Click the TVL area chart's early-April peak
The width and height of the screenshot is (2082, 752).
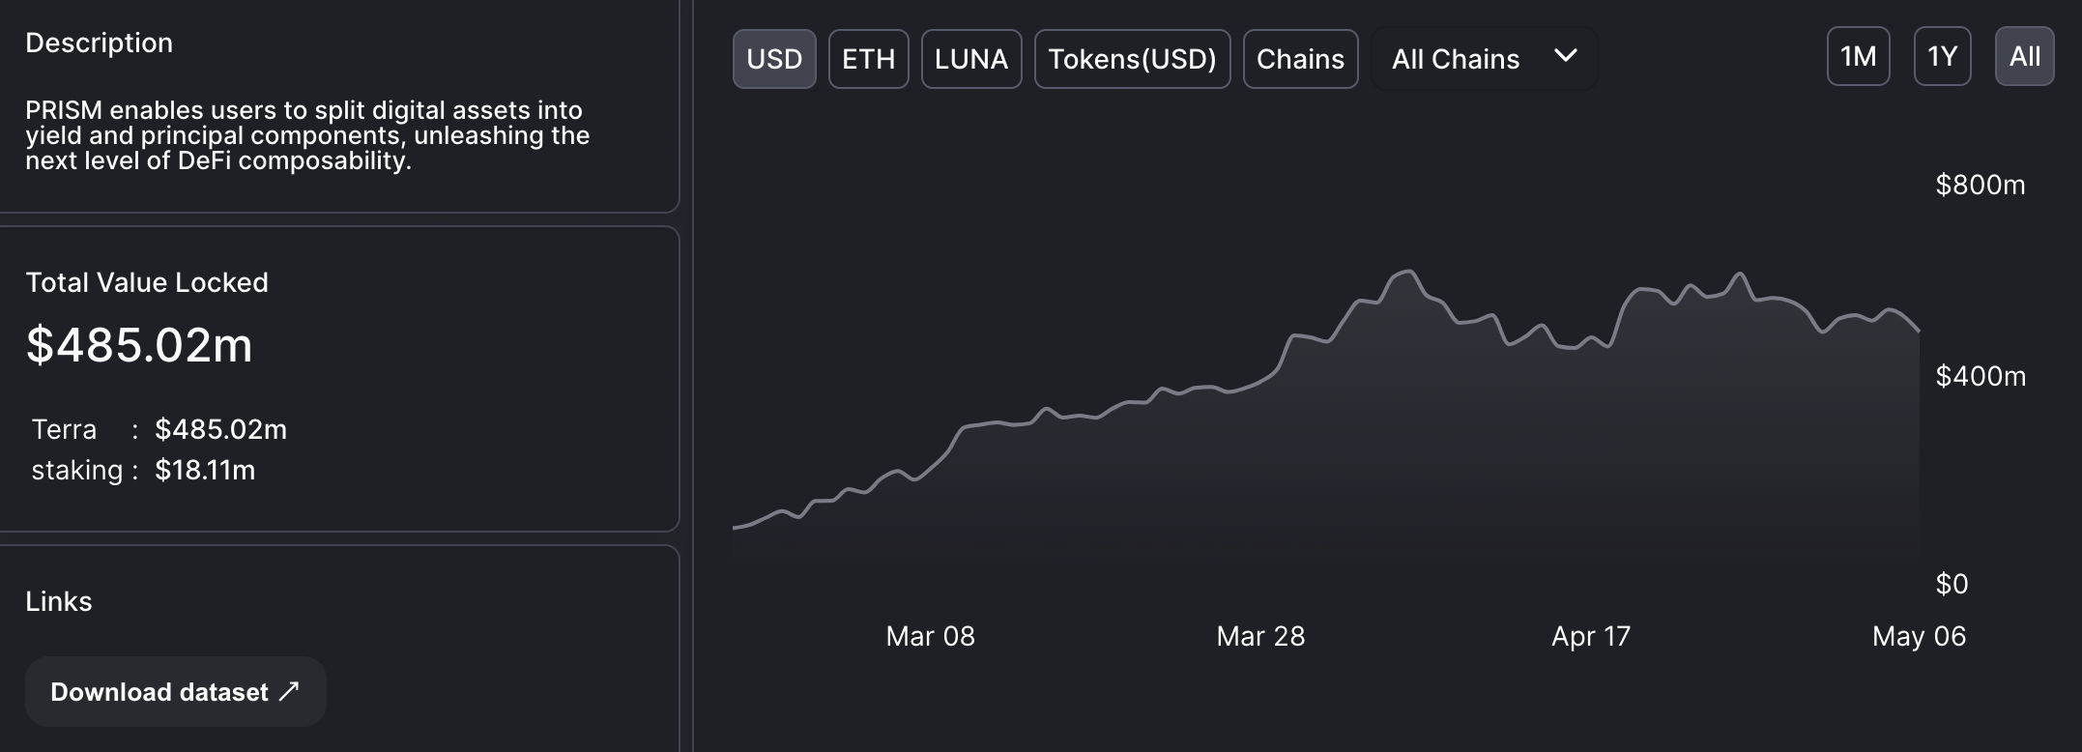1408,273
